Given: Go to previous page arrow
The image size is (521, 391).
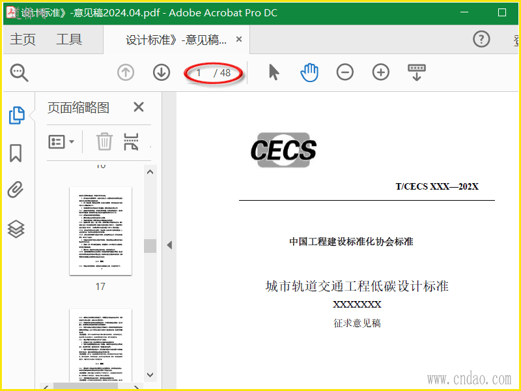Looking at the screenshot, I should [x=126, y=72].
